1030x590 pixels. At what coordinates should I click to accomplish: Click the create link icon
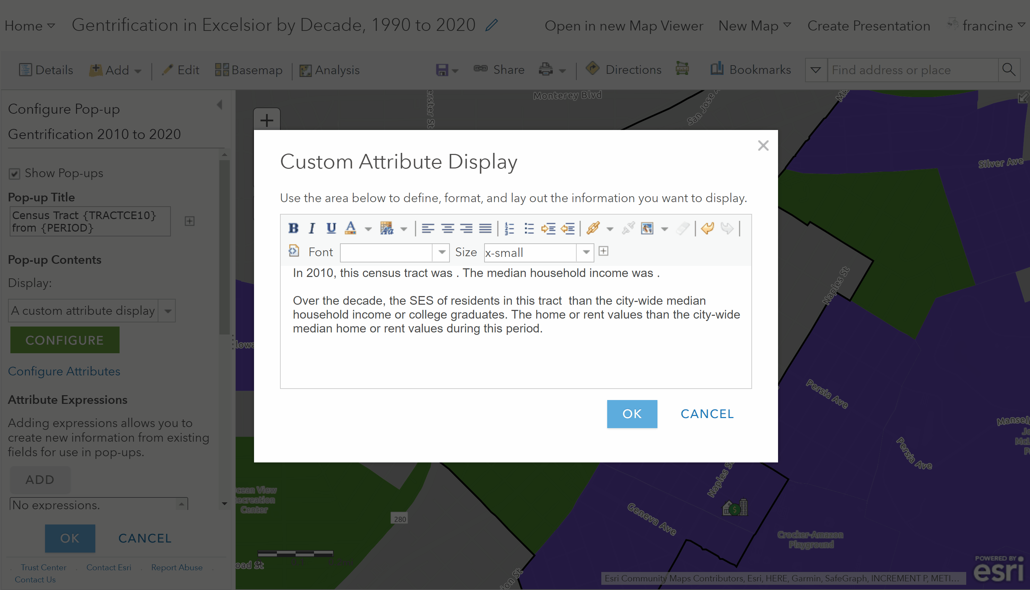593,228
